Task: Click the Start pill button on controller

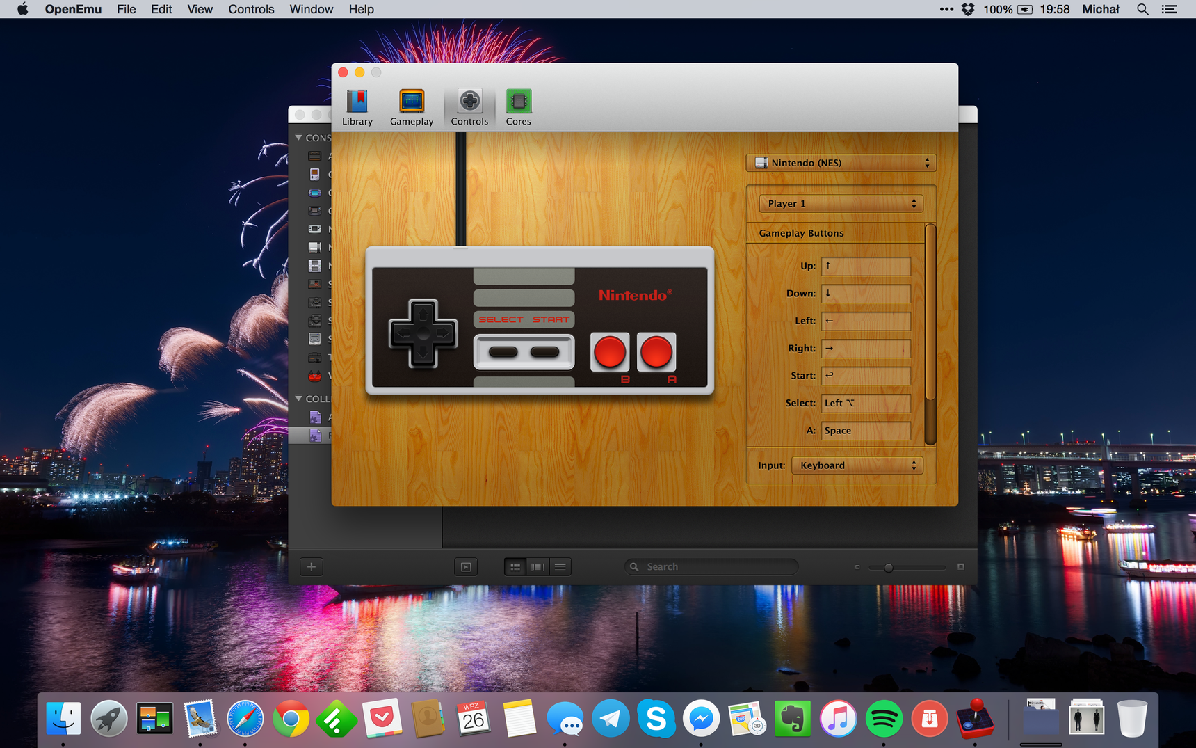Action: click(544, 352)
